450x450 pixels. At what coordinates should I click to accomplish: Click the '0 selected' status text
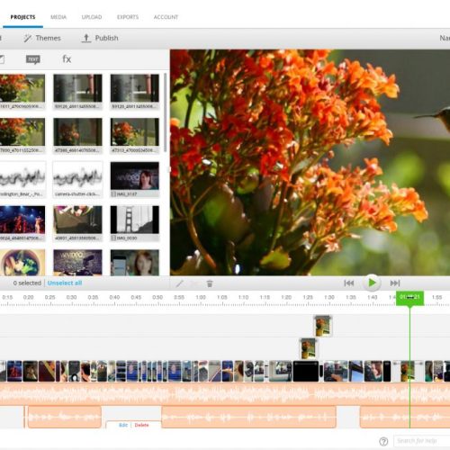(27, 283)
